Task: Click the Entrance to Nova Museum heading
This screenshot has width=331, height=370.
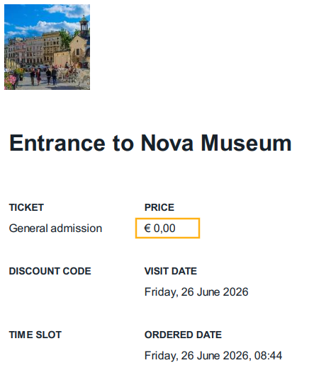Action: pos(150,143)
